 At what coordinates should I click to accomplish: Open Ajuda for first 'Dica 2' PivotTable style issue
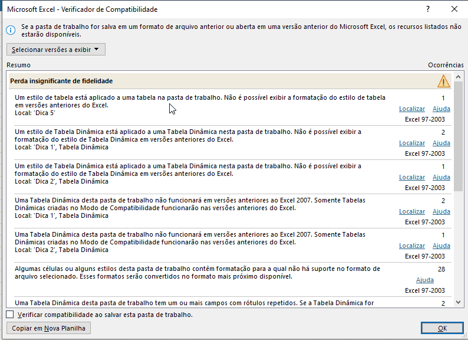click(x=441, y=177)
